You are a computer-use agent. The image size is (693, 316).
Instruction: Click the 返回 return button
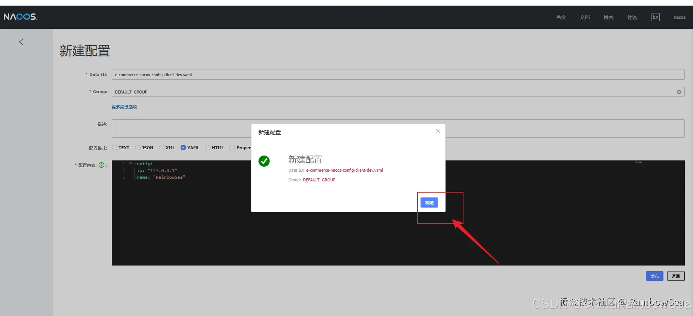pos(676,276)
